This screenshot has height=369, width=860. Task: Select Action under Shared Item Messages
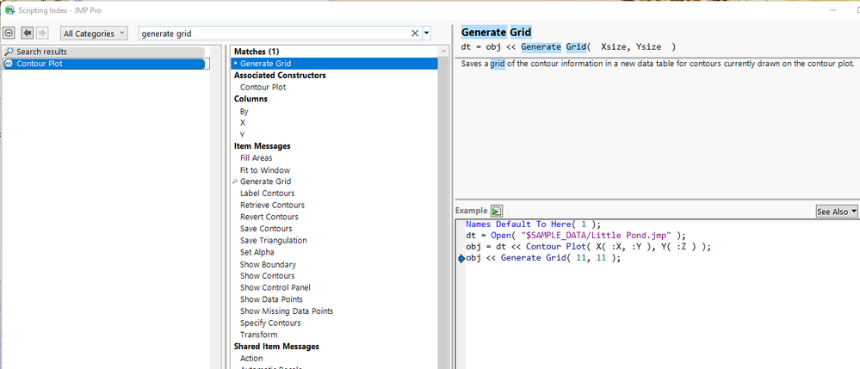point(251,358)
